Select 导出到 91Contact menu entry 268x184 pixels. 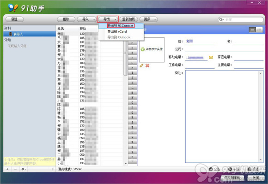tap(121, 26)
